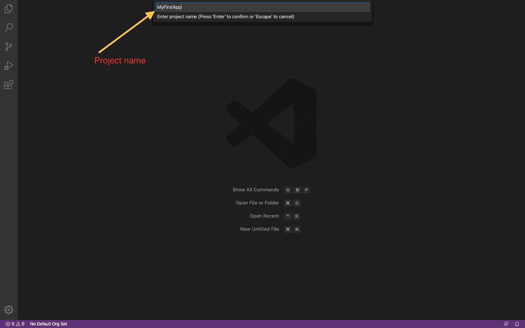This screenshot has height=328, width=525.
Task: Click the project name input field
Action: click(x=262, y=7)
